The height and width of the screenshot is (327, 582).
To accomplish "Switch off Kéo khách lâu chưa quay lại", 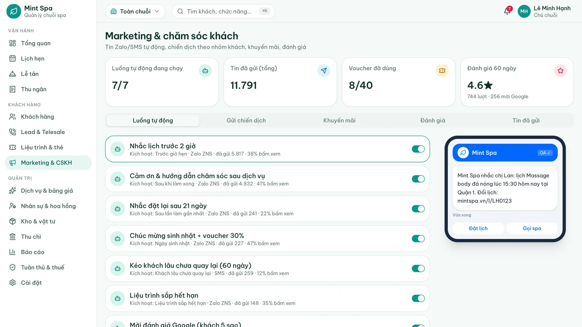I will coord(418,269).
